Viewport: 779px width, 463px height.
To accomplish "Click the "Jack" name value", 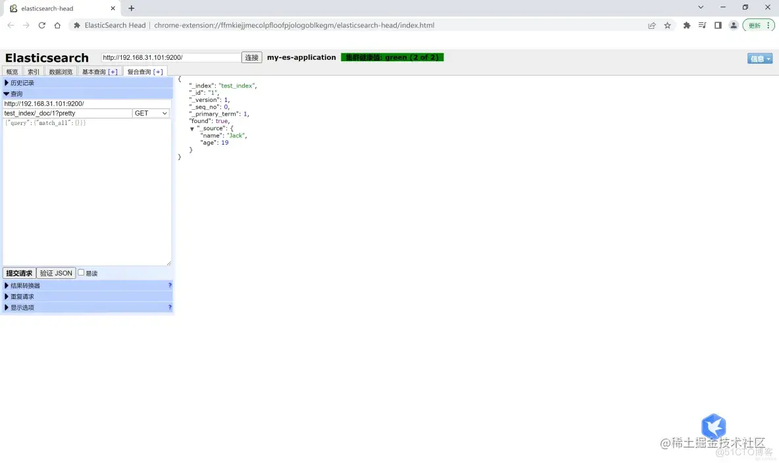I will click(236, 135).
